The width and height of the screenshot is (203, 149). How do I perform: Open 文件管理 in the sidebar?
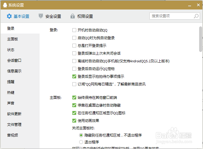coord(20,124)
